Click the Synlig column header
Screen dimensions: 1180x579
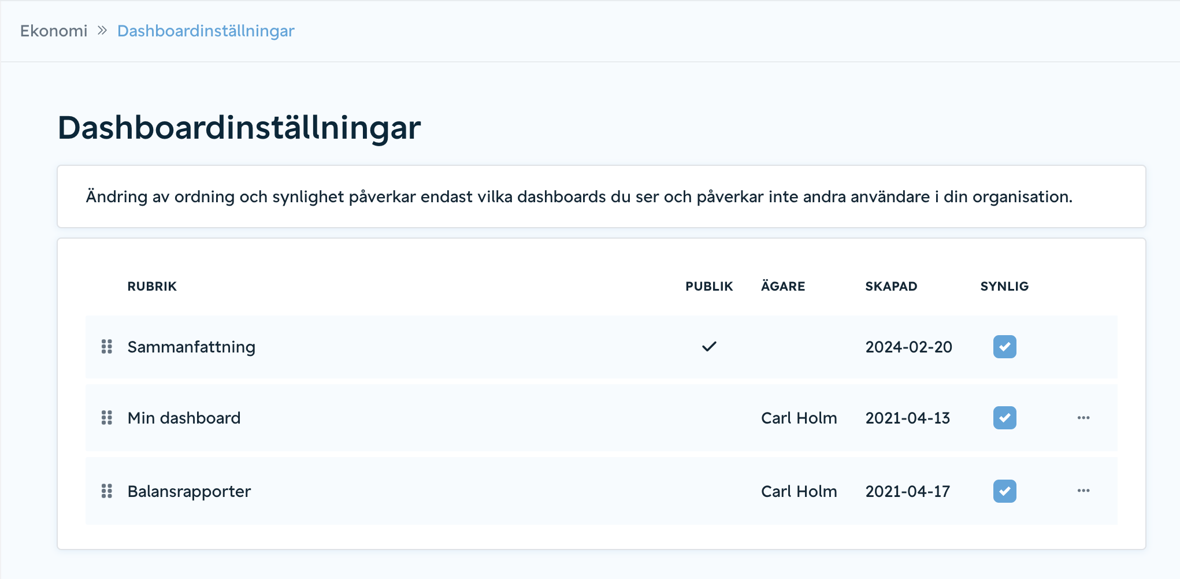pyautogui.click(x=1004, y=286)
